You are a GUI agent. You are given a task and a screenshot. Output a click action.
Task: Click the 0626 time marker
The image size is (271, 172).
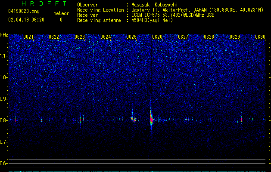pos(157,37)
